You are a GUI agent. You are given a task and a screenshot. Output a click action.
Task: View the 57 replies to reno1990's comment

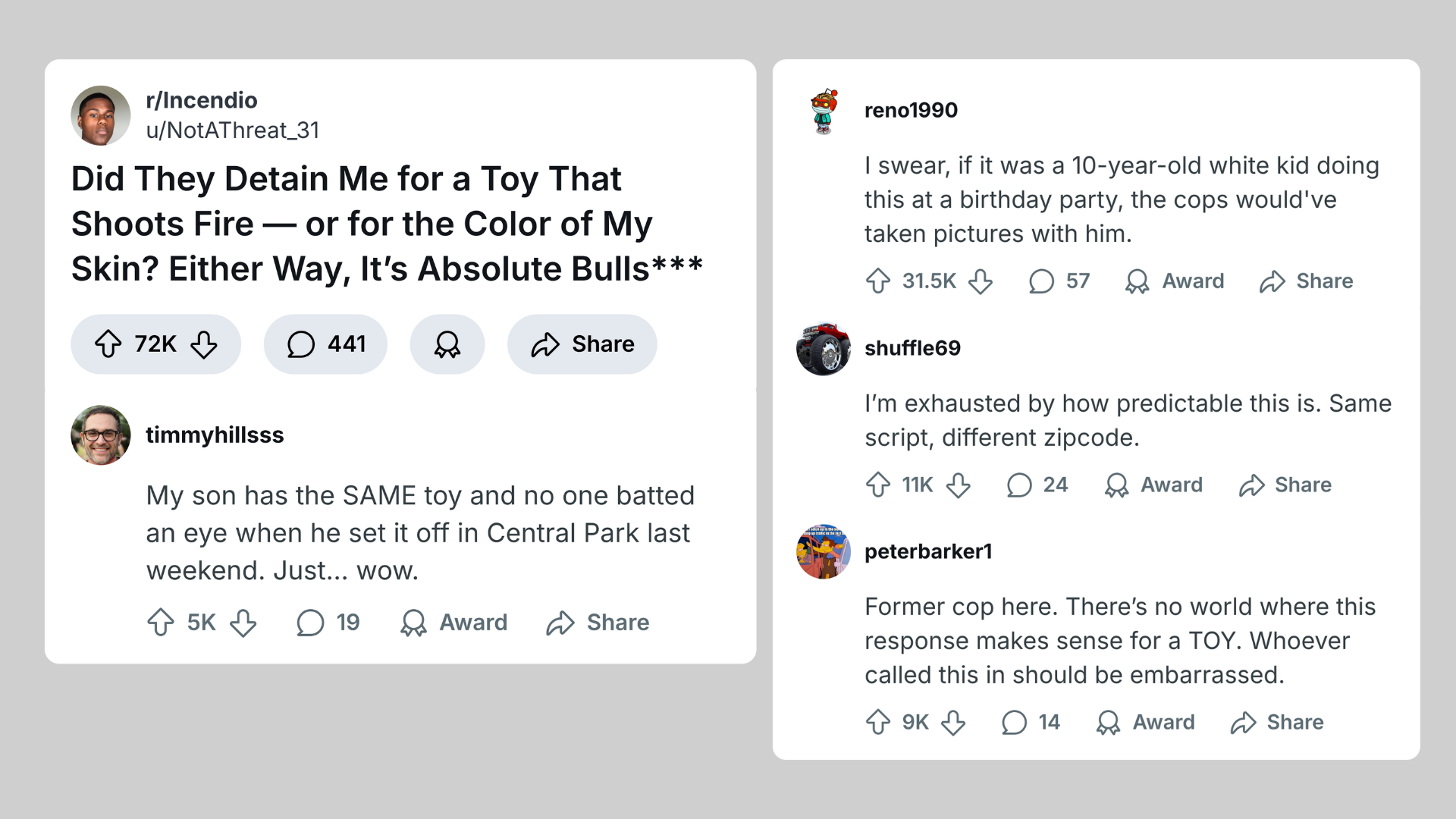(1059, 281)
